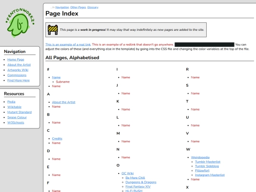Open Final Fantasy XIV sublink
The image size is (256, 192).
(x=138, y=187)
